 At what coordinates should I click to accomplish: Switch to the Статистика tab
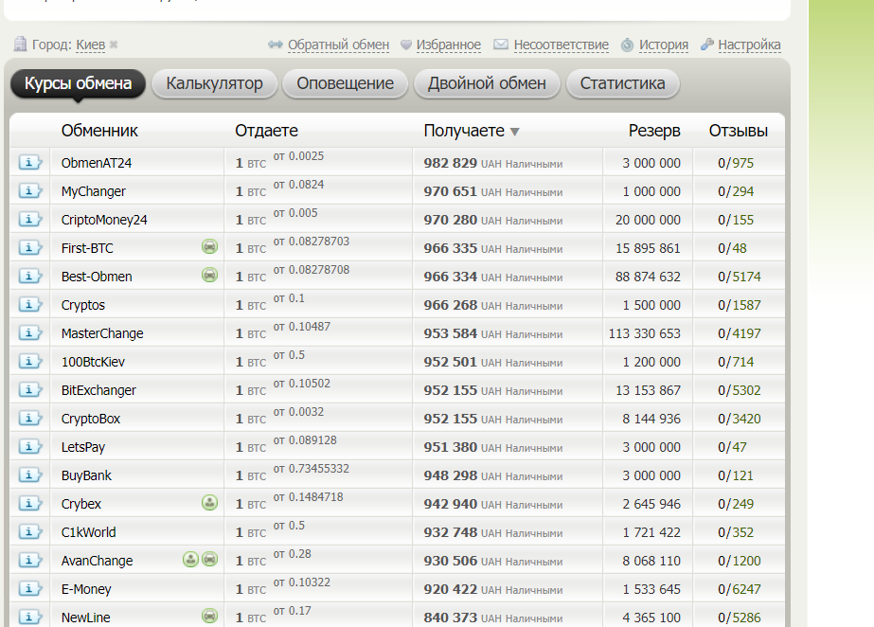(x=623, y=83)
